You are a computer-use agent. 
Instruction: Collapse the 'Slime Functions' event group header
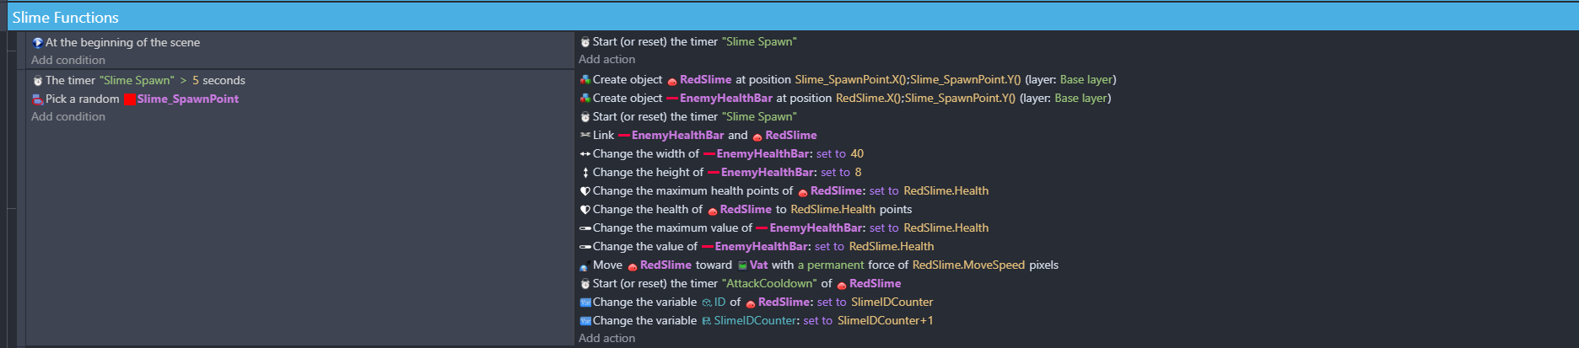[65, 18]
